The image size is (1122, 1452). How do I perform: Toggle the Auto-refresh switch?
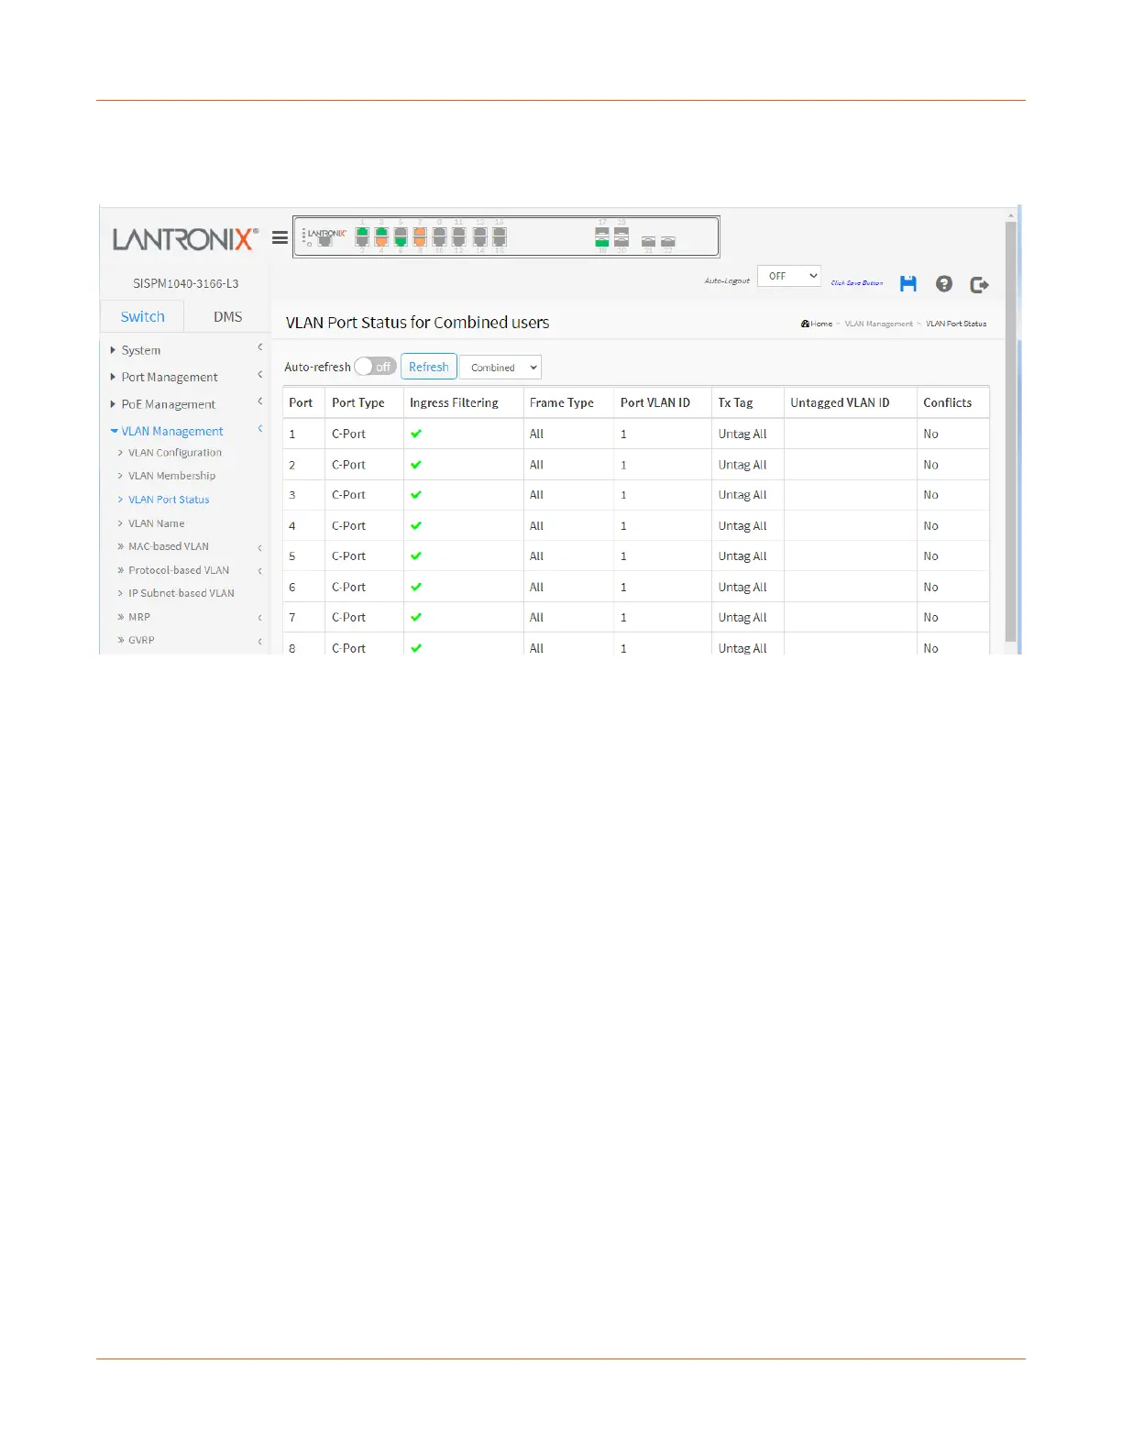pos(375,367)
